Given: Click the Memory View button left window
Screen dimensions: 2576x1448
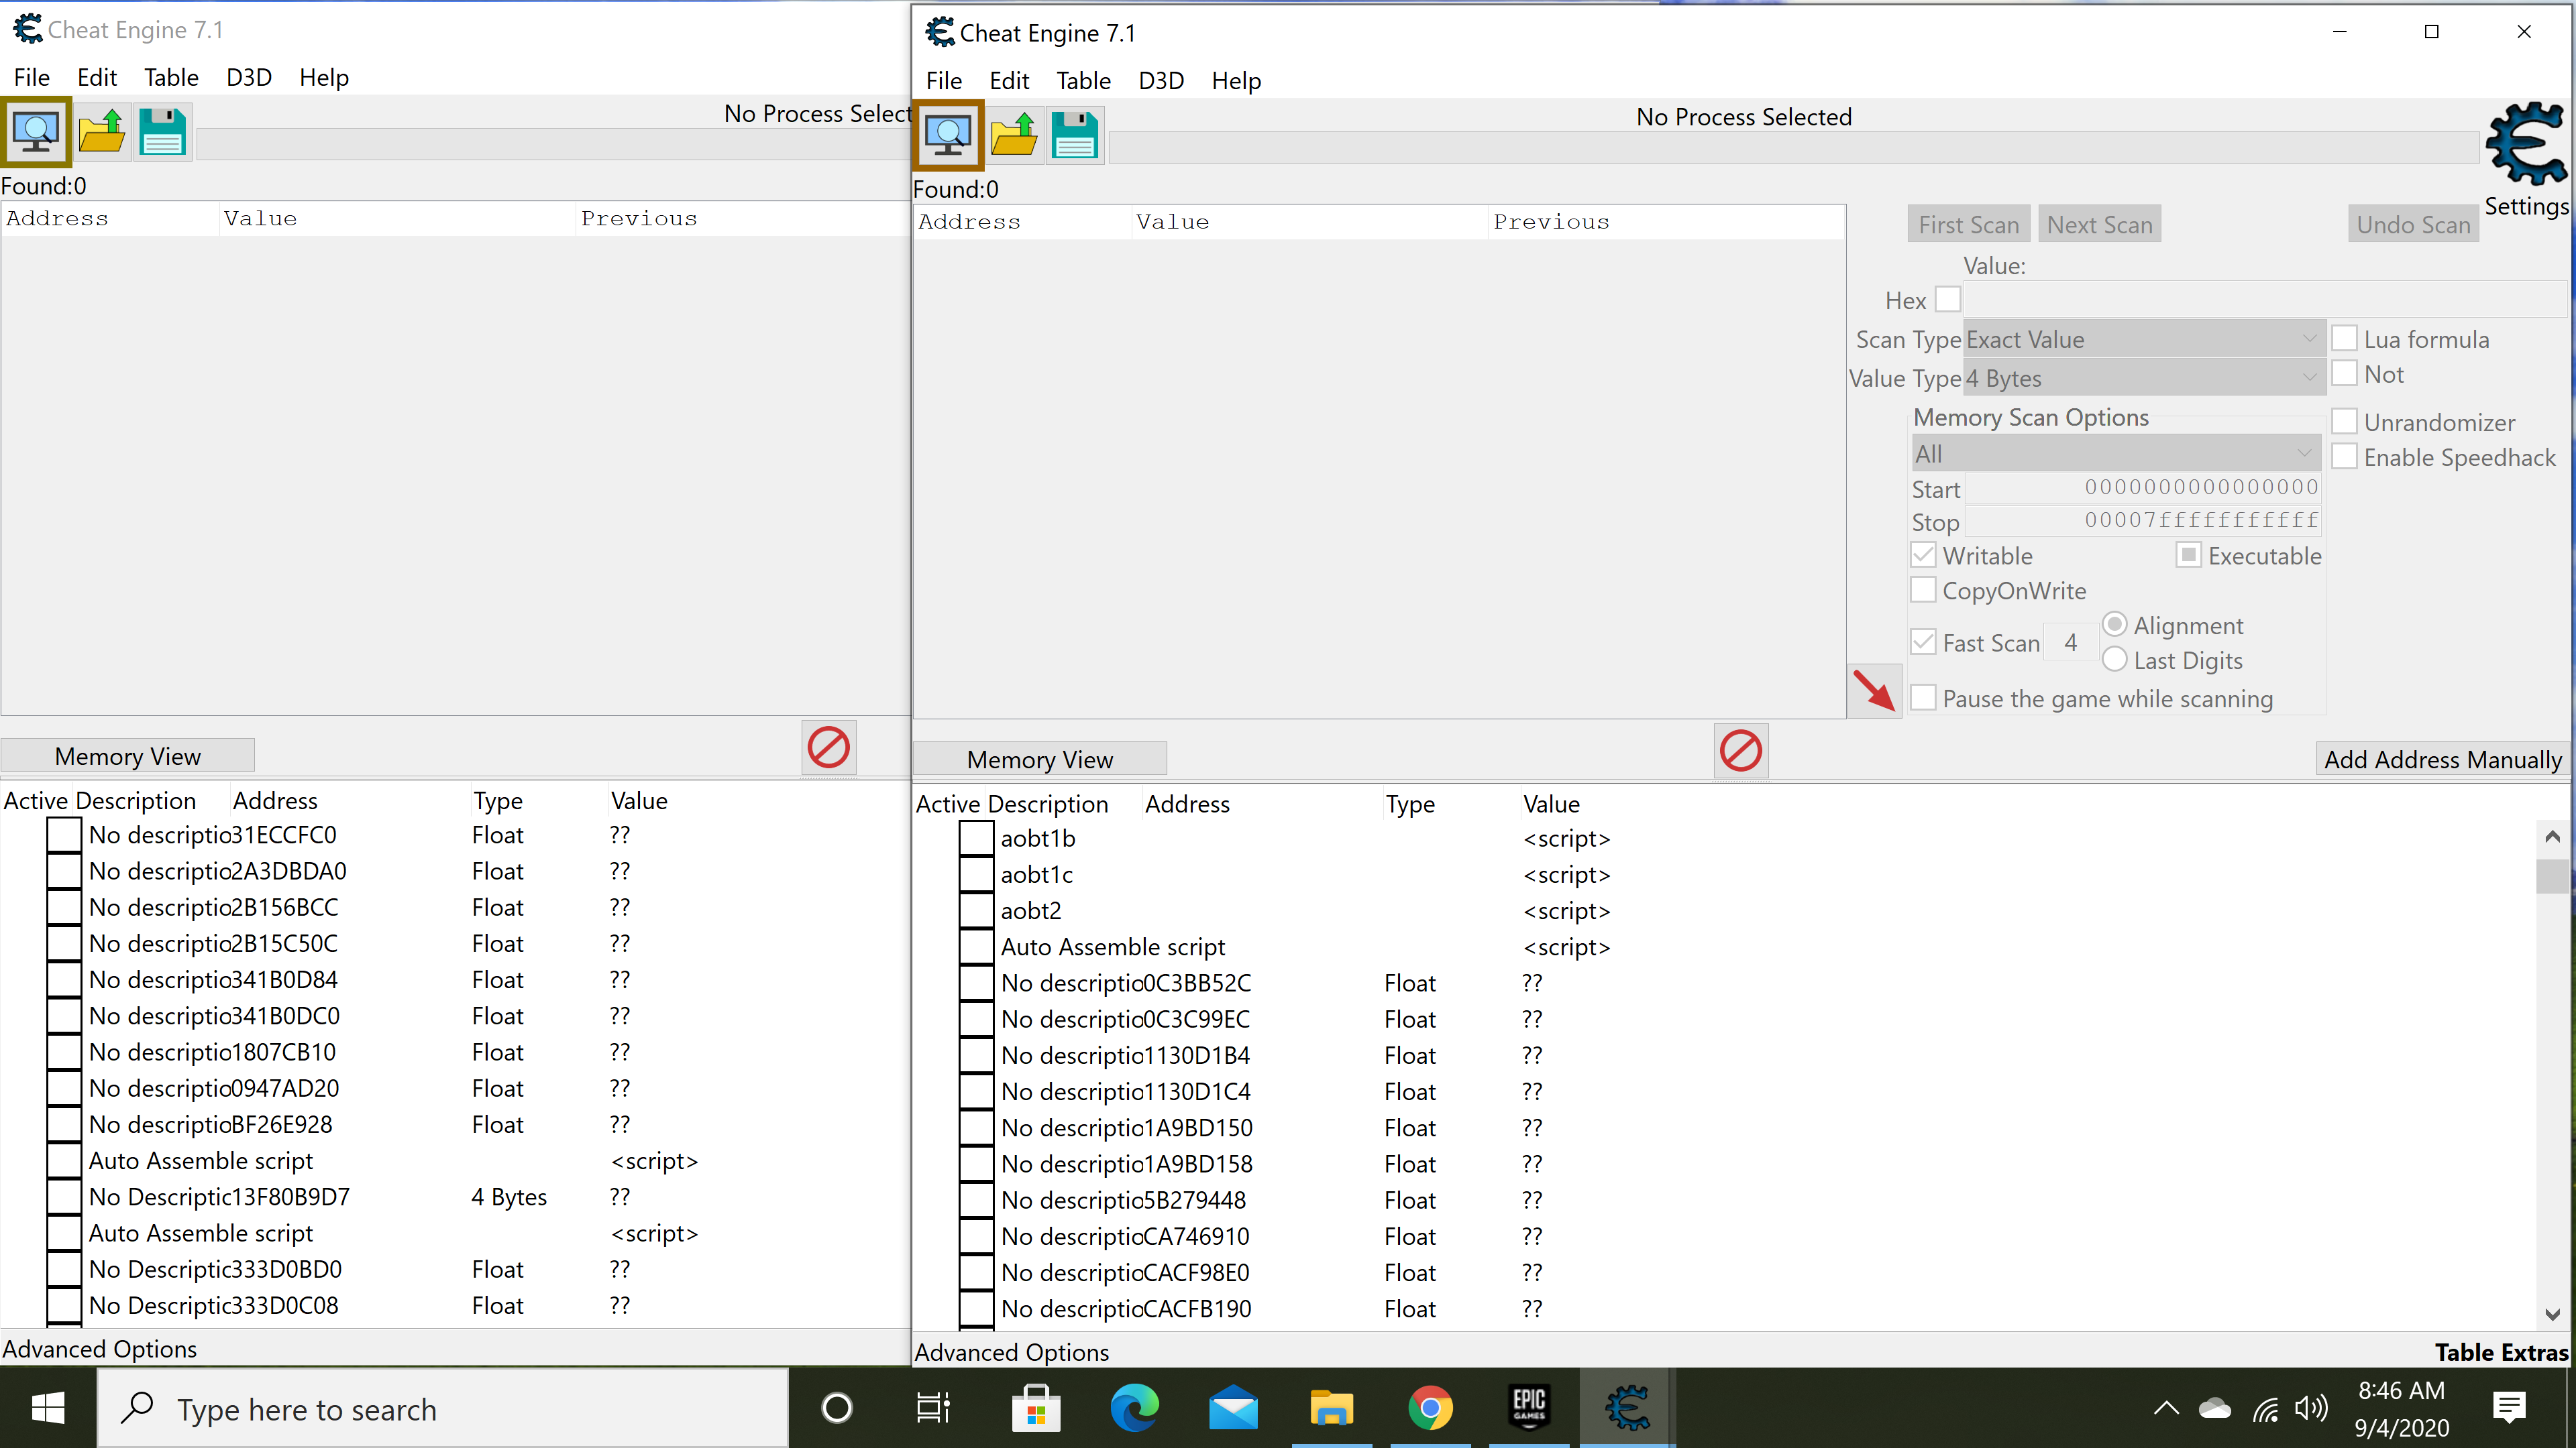Looking at the screenshot, I should click(x=127, y=755).
